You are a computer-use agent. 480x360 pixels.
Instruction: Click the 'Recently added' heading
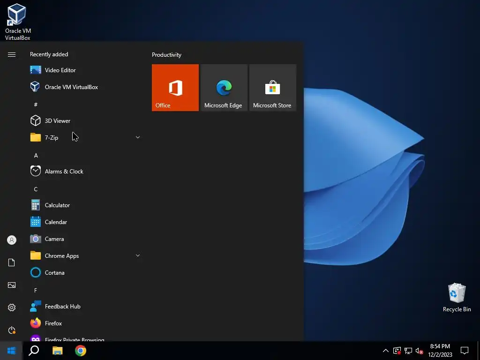click(x=49, y=54)
